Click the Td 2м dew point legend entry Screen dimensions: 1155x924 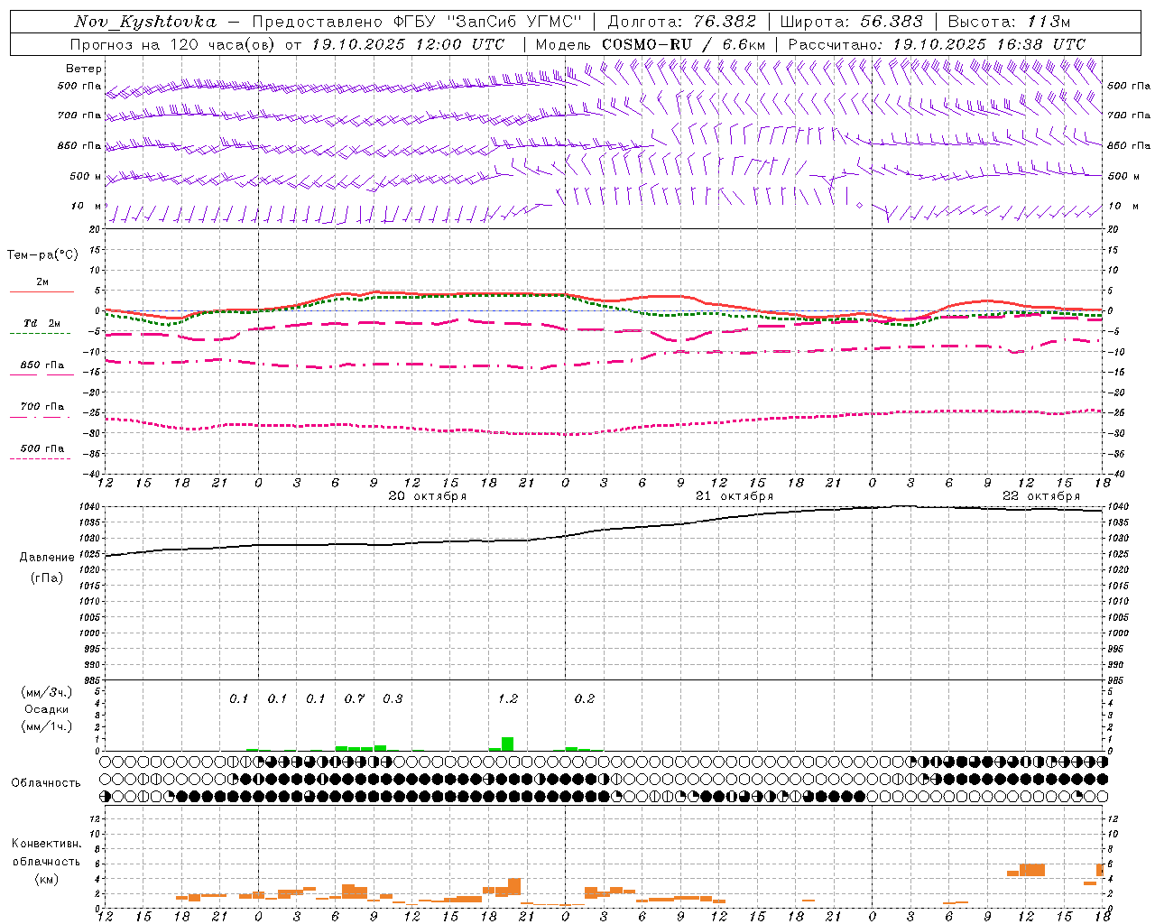(42, 323)
